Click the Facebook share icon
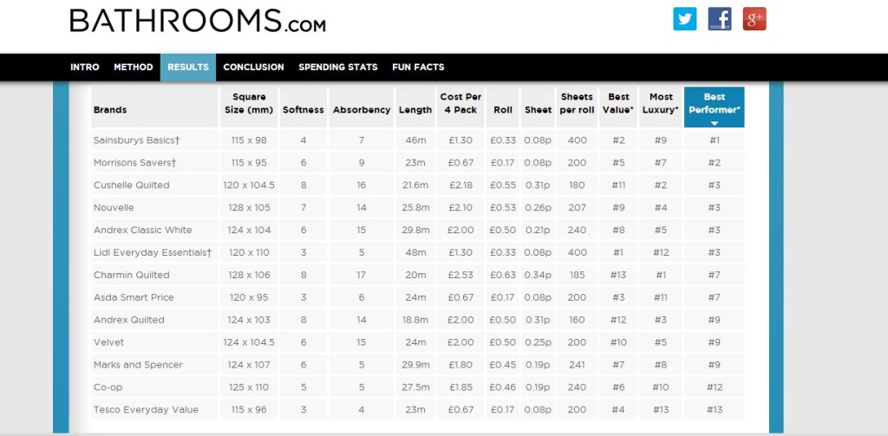 tap(719, 19)
